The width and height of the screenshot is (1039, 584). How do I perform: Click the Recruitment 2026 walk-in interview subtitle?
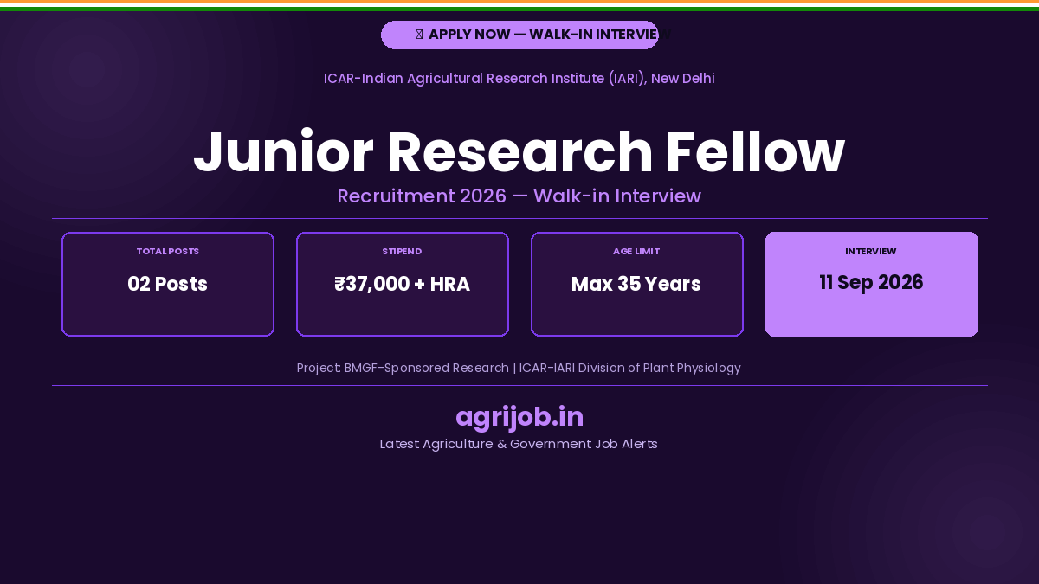(519, 196)
